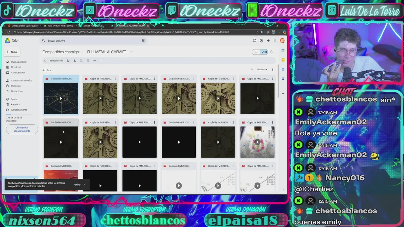Click the Archivos section heading
The width and height of the screenshot is (404, 227).
click(x=47, y=70)
